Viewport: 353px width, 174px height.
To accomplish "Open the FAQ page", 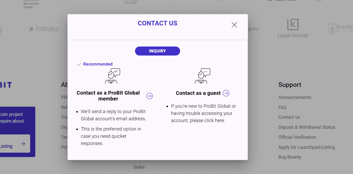I will [x=282, y=107].
